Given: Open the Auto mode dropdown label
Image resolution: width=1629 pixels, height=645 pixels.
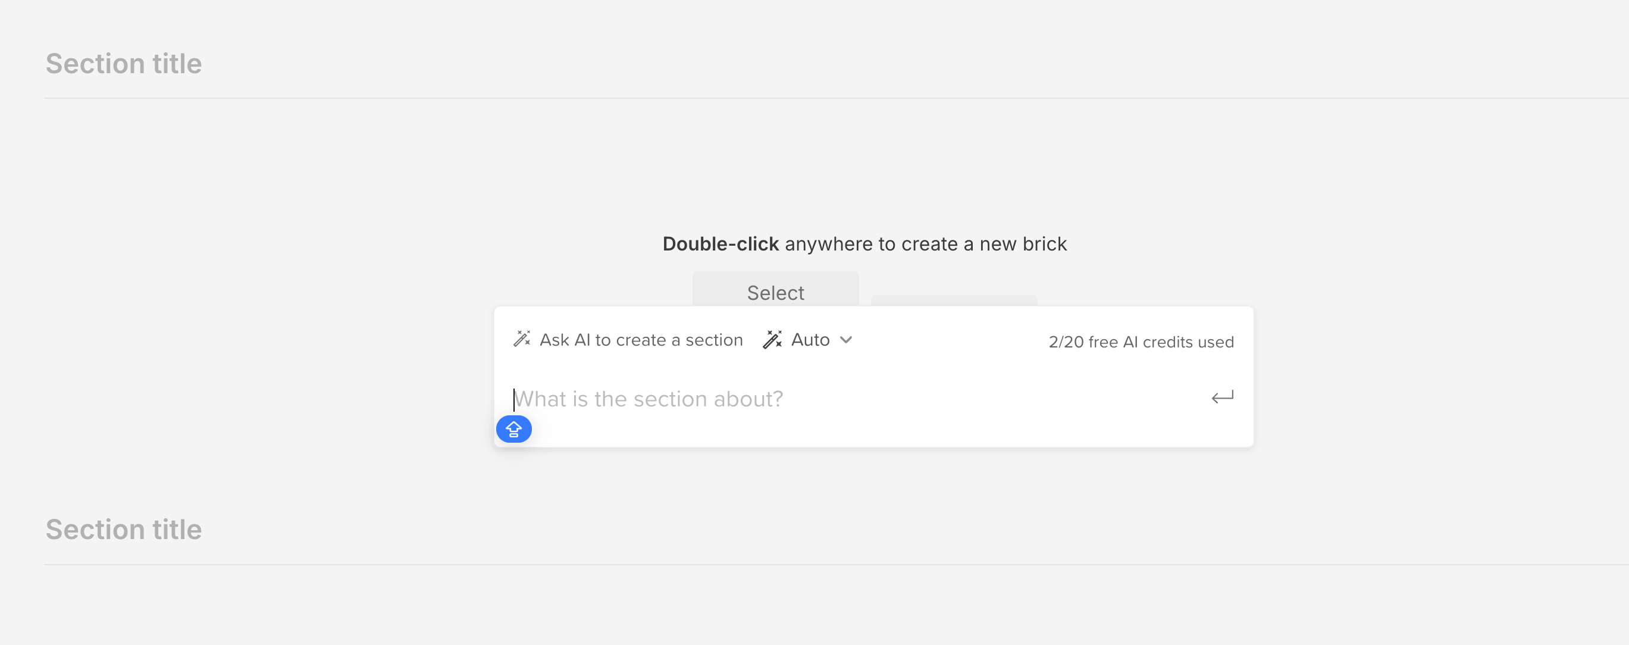Looking at the screenshot, I should pos(810,340).
